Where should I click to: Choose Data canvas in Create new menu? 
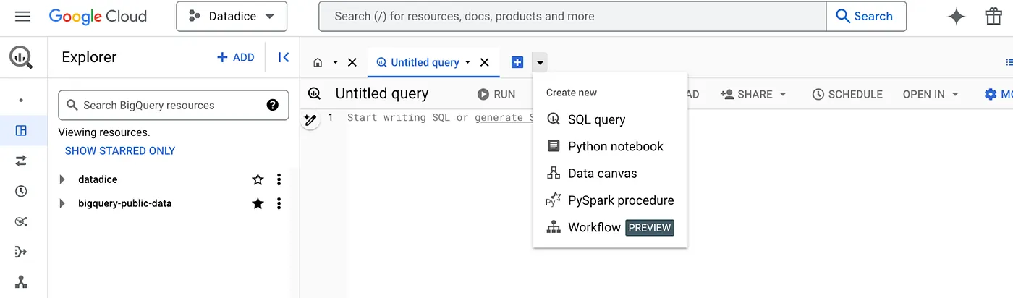pyautogui.click(x=602, y=173)
